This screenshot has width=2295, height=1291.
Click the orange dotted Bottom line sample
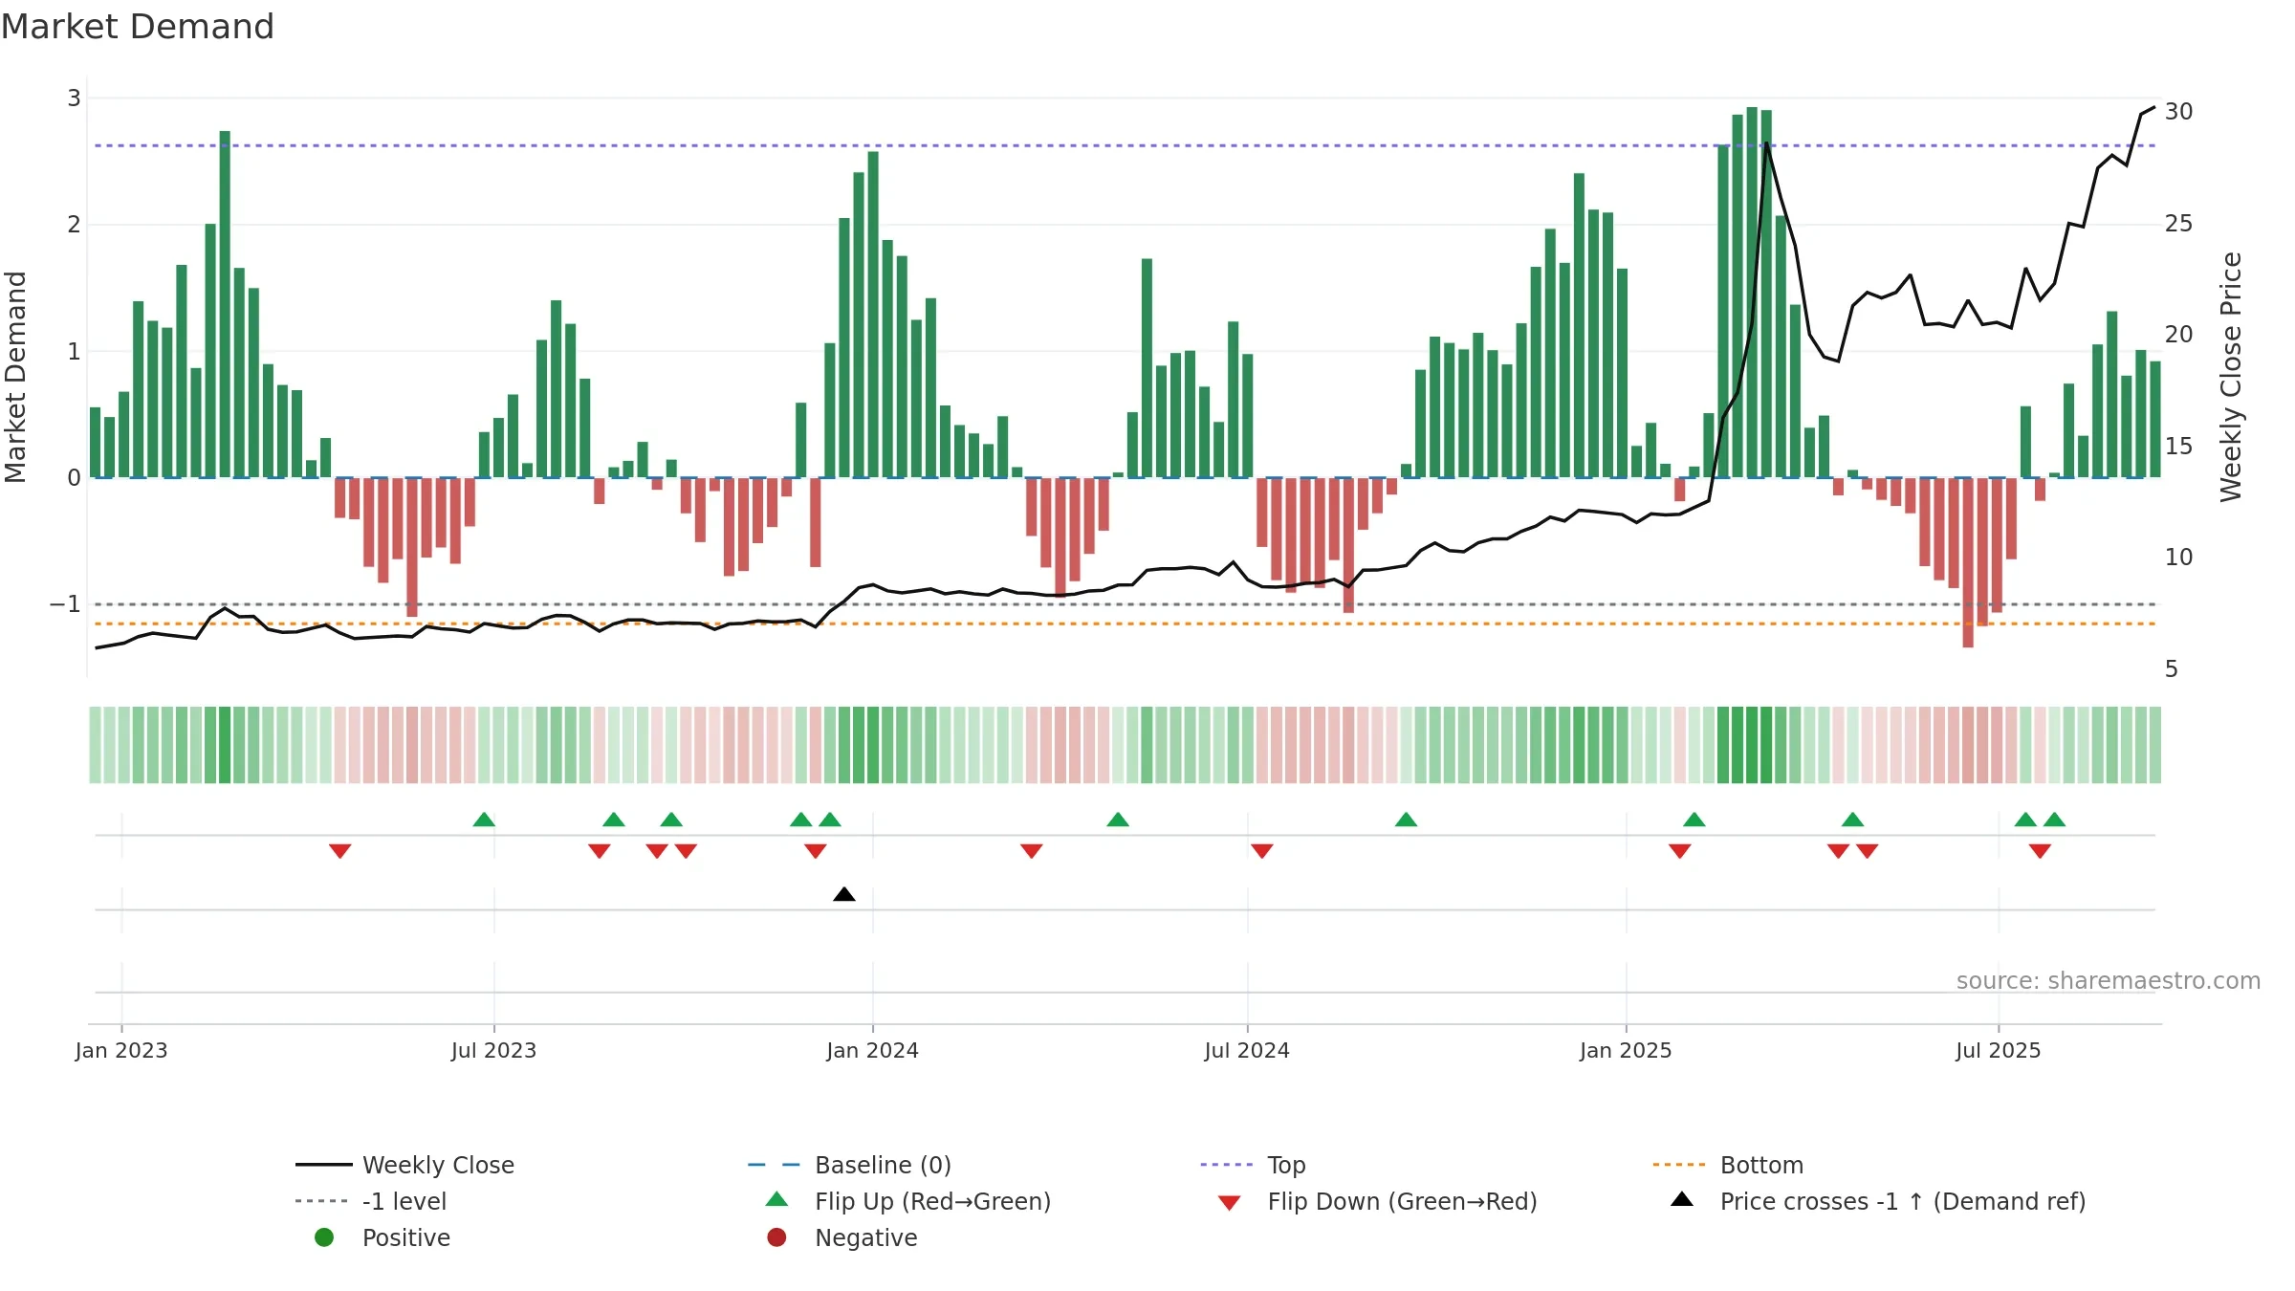pos(1679,1165)
